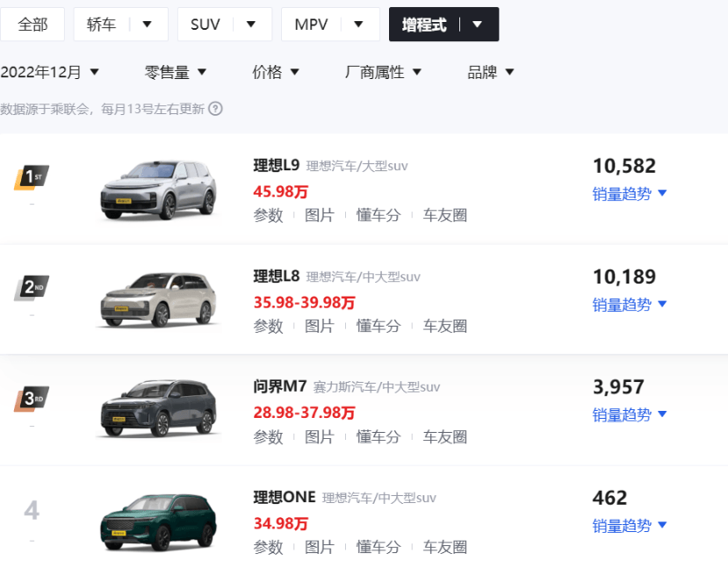The image size is (728, 561).
Task: Click 参数 for 问界M7
Action: pyautogui.click(x=269, y=437)
